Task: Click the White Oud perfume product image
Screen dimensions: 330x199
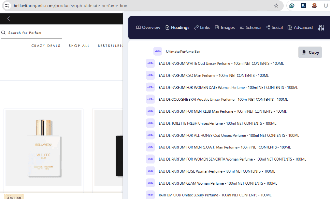Action: tap(44, 148)
